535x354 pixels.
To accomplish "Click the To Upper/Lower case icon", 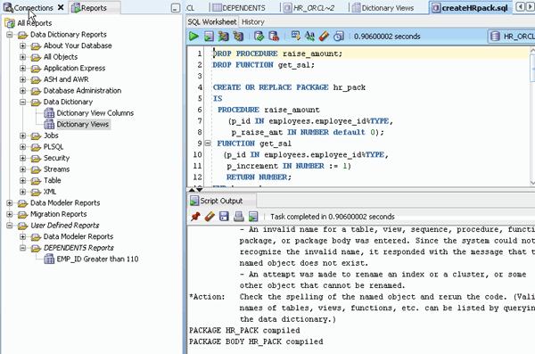I will (309, 36).
